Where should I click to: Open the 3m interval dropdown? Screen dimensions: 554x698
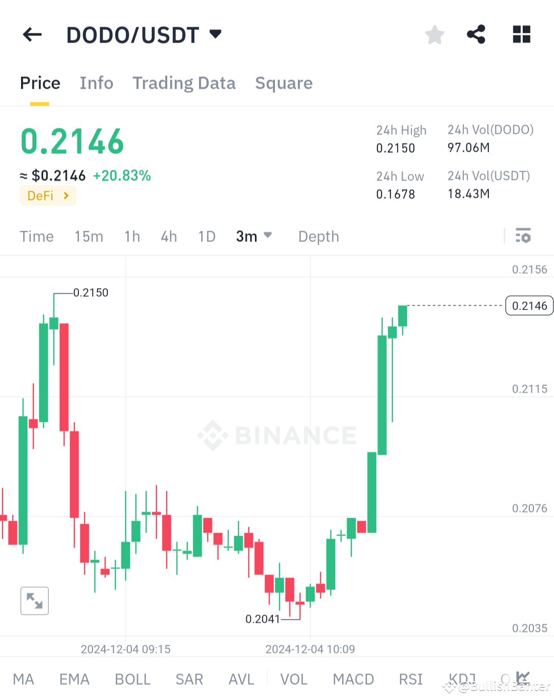254,236
